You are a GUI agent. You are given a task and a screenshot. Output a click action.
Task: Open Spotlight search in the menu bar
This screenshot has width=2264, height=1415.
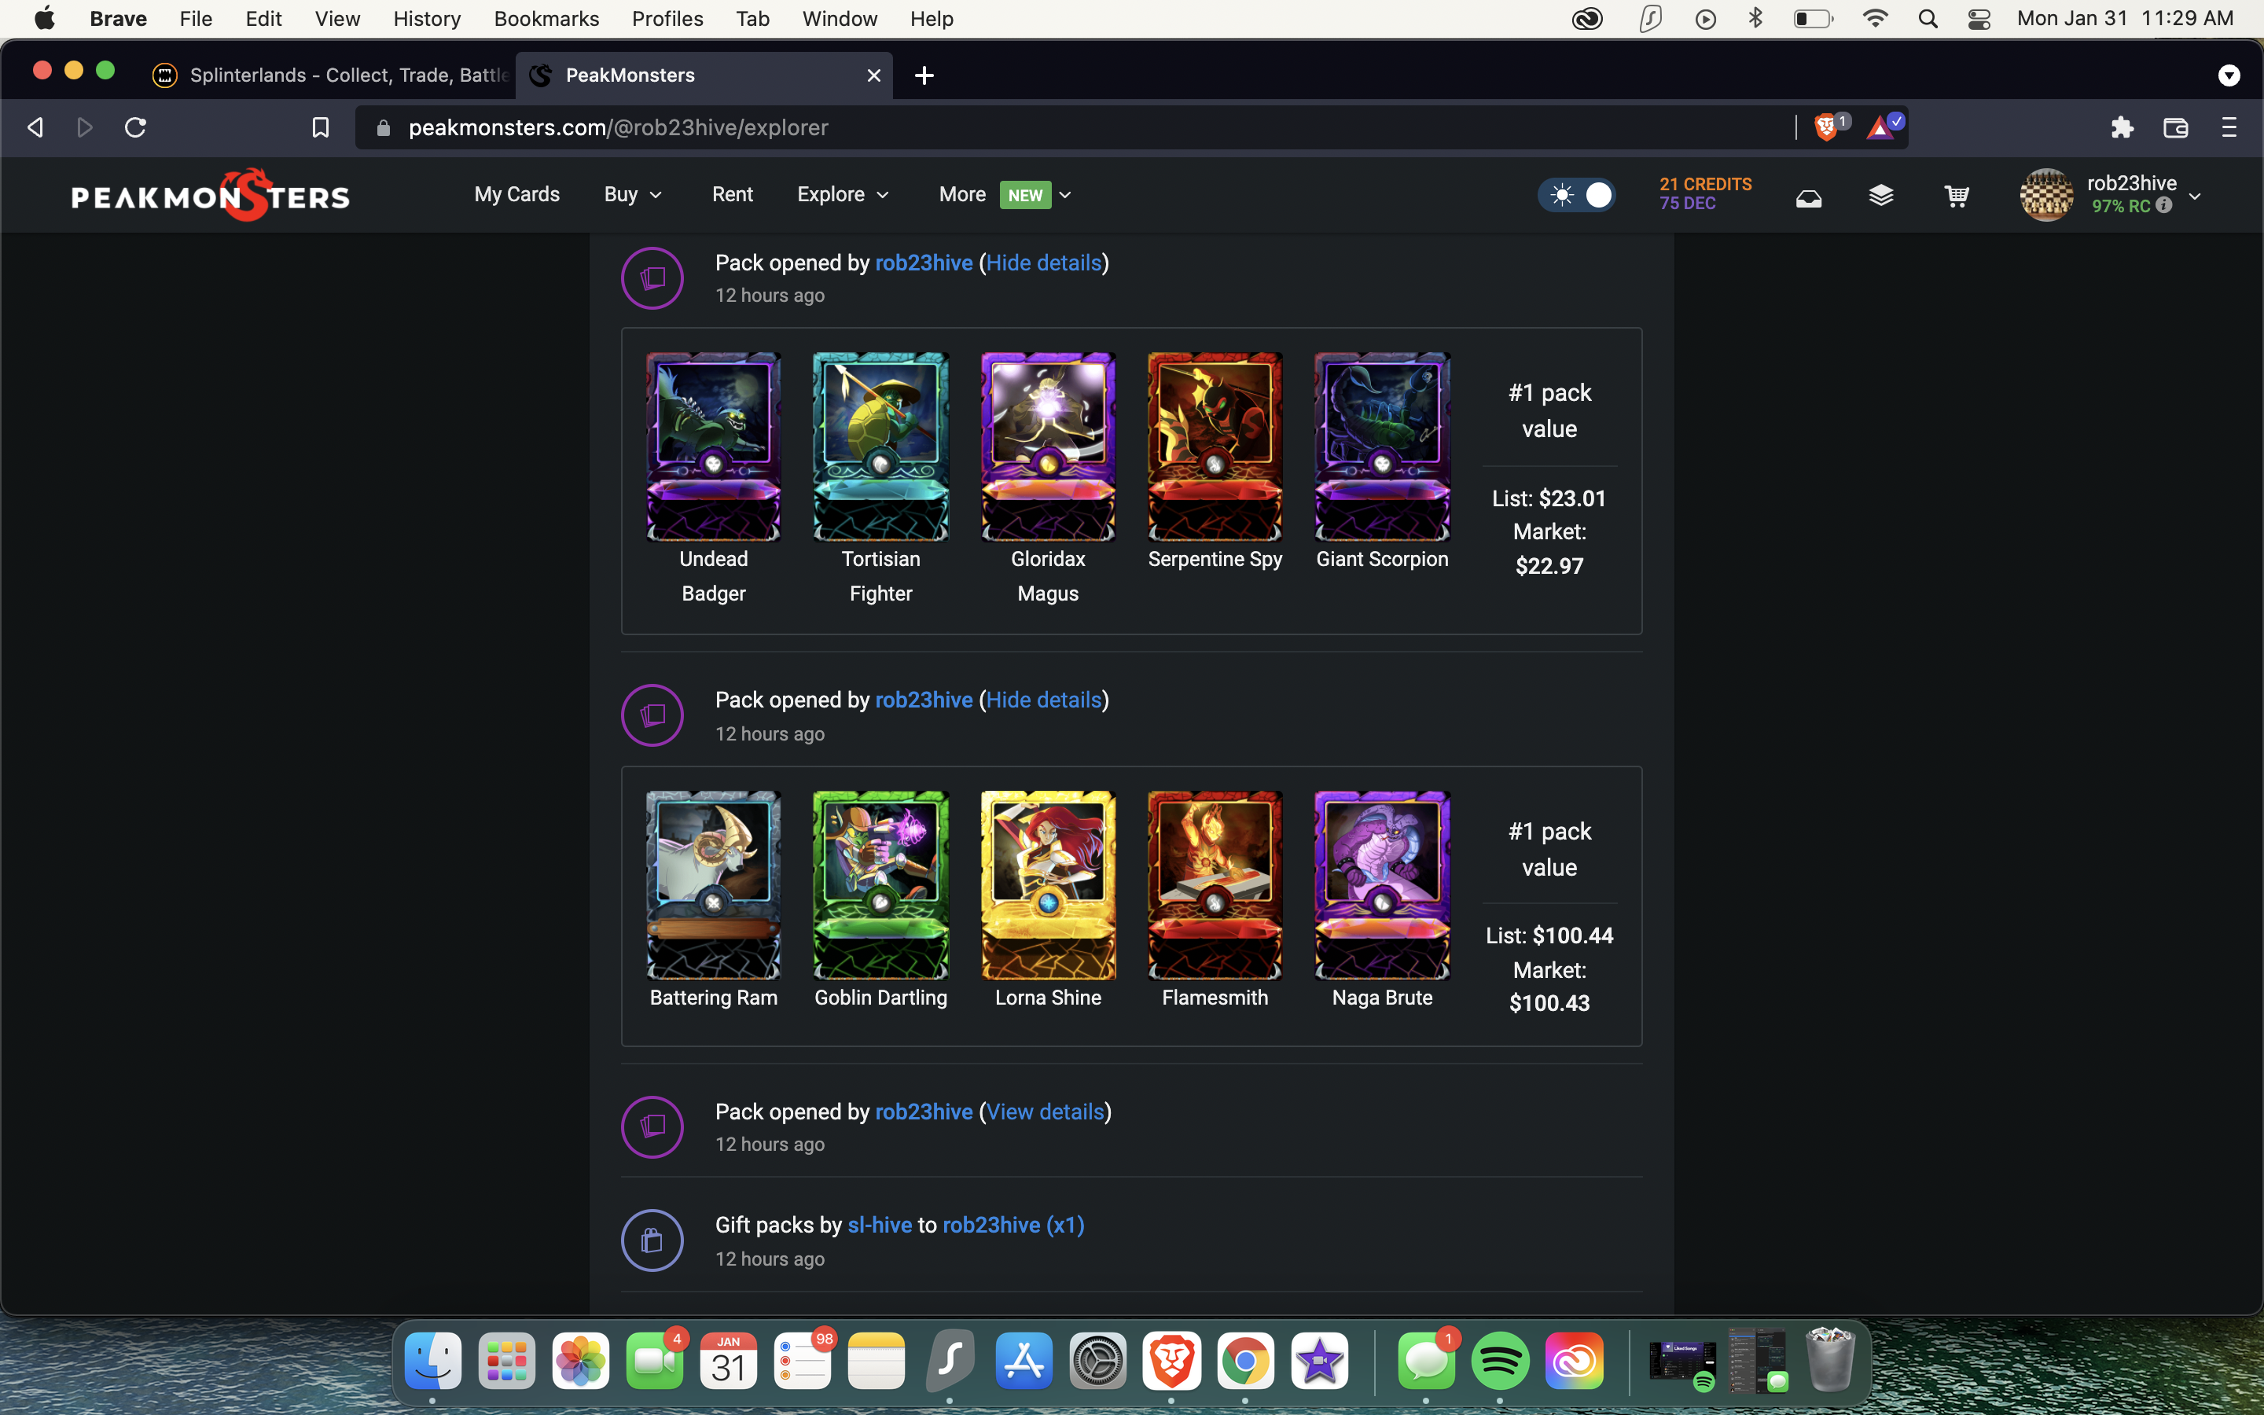coord(1928,19)
